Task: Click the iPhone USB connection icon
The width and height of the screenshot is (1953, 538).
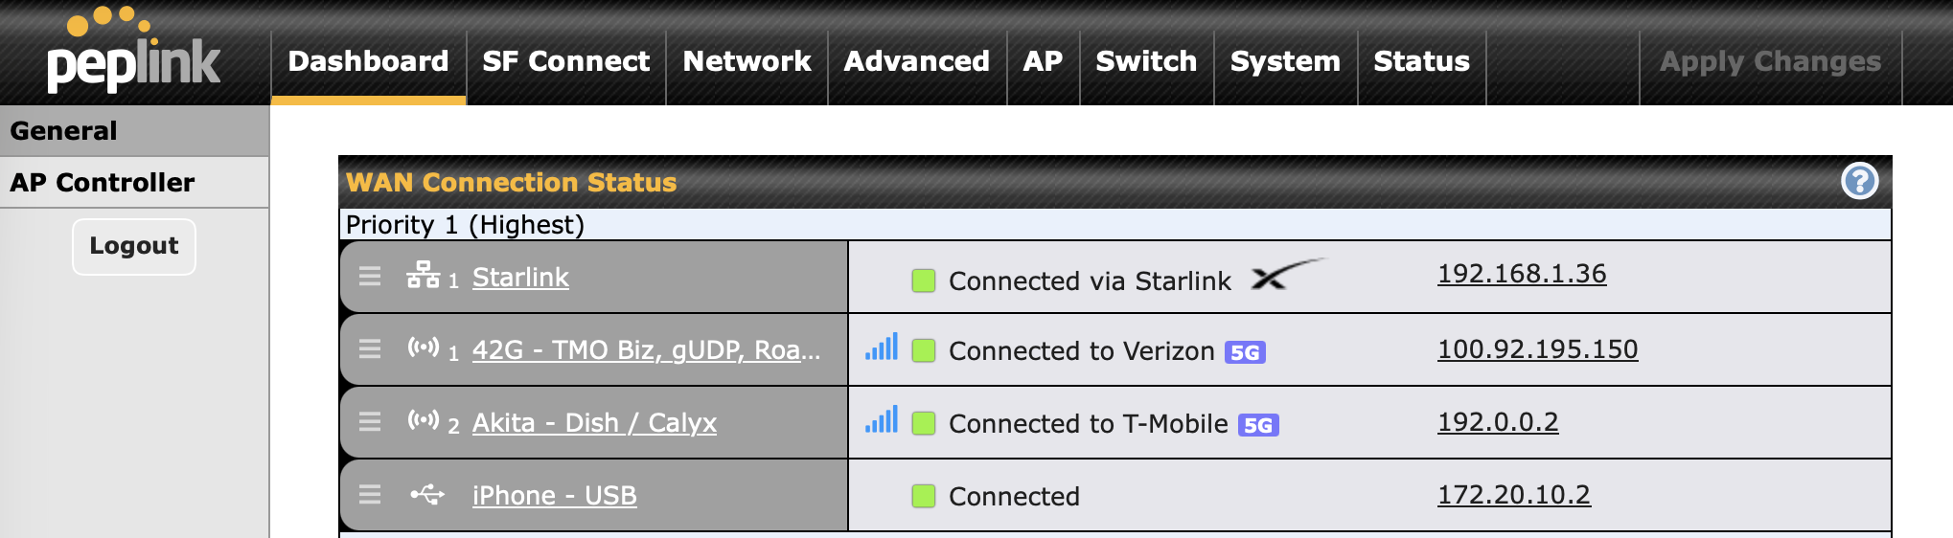Action: [427, 494]
